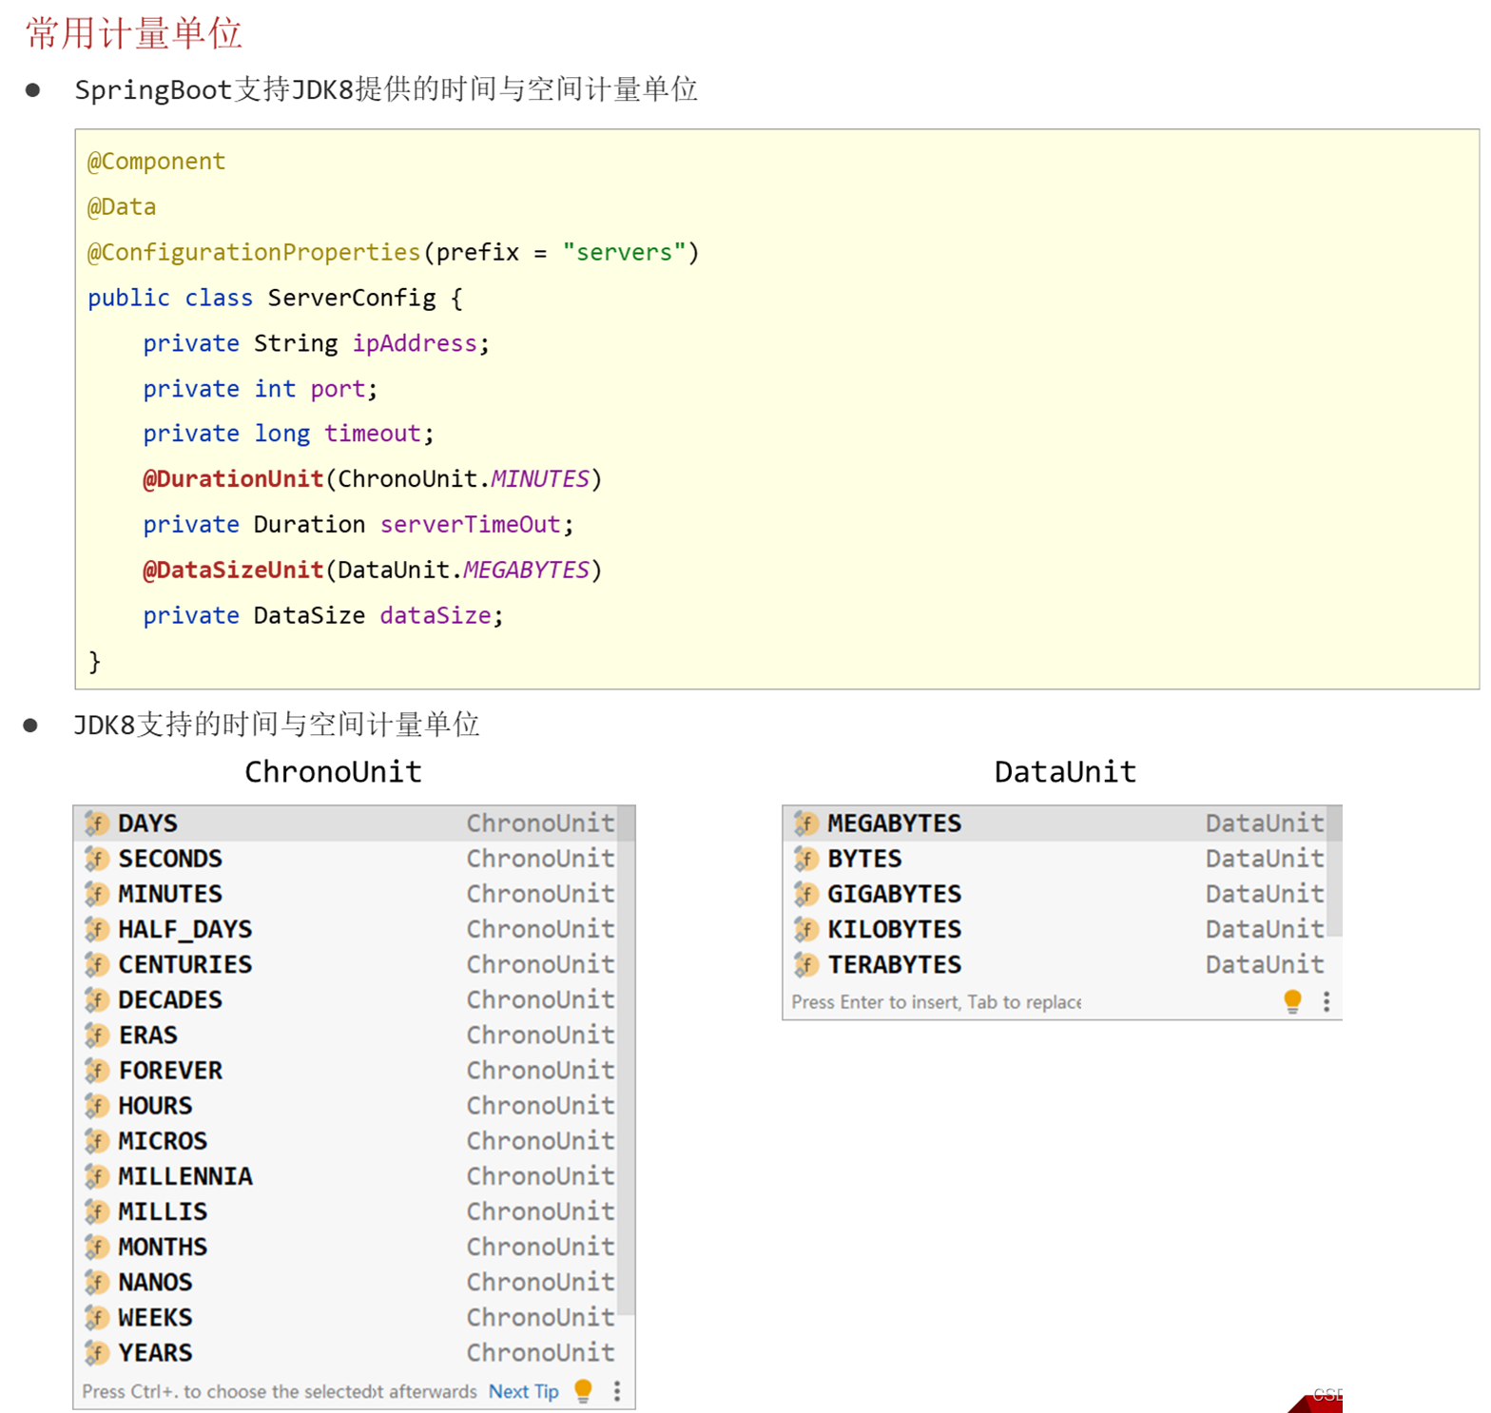The image size is (1491, 1413).
Task: Click the field icon beside ERAS
Action: coord(96,1034)
